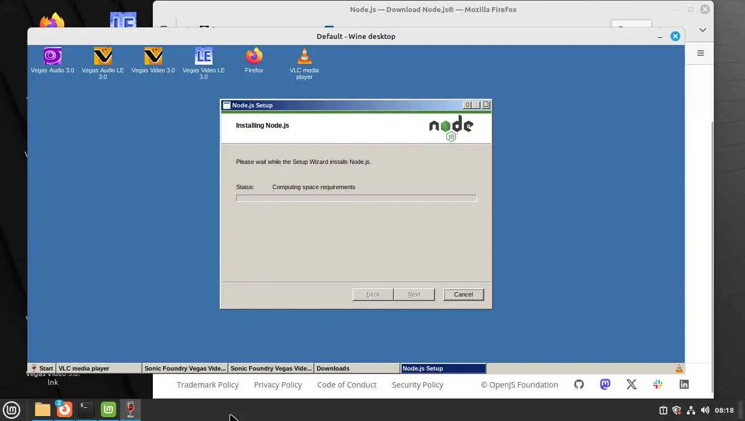Viewport: 745px width, 421px height.
Task: Open network icon in system tray
Action: (691, 410)
